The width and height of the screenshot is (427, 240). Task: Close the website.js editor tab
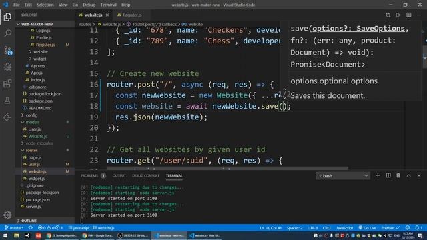pyautogui.click(x=107, y=15)
